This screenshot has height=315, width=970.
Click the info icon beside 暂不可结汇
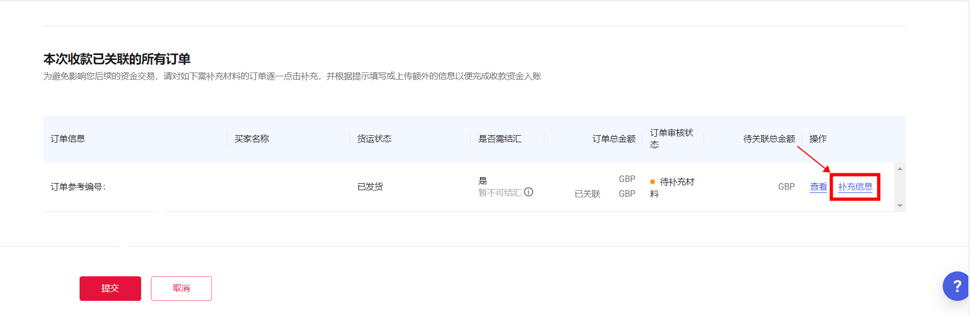(x=529, y=192)
